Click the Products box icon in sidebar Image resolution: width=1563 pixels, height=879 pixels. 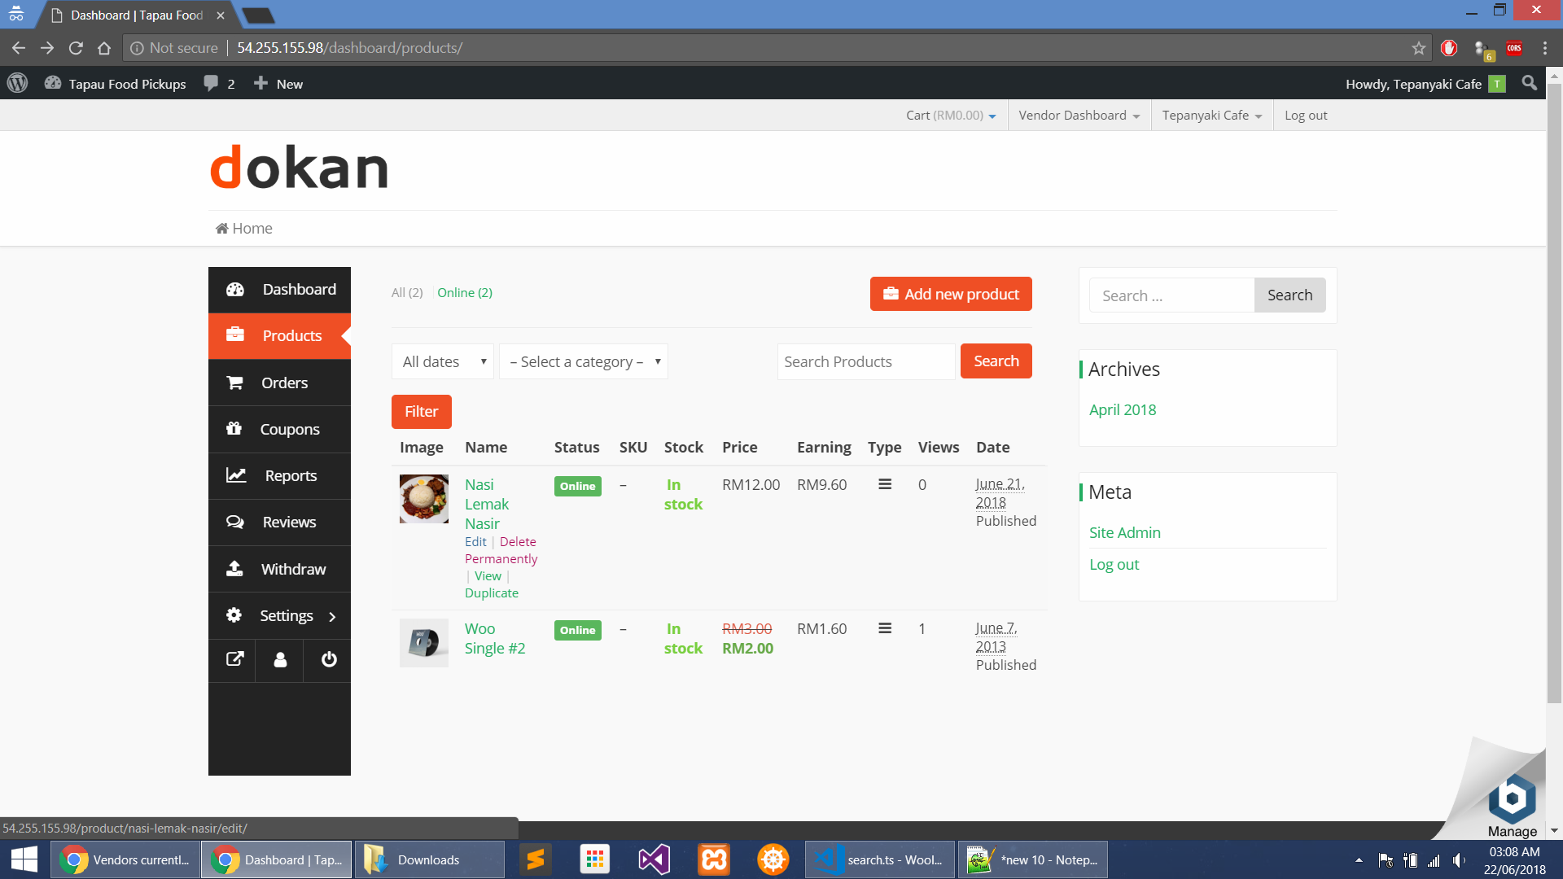point(235,335)
